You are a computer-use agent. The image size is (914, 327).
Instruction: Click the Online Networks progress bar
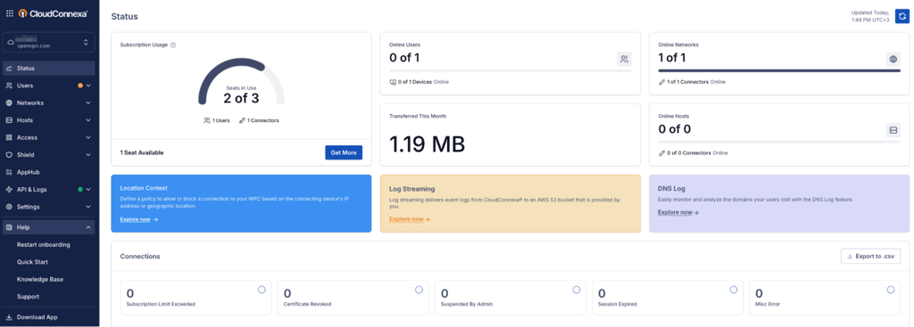[x=779, y=70]
